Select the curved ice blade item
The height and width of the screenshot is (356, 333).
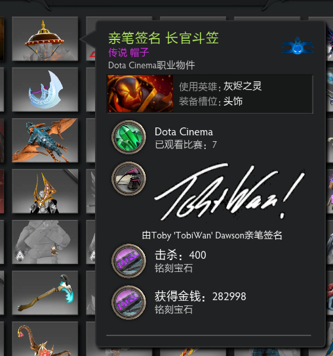point(45,89)
